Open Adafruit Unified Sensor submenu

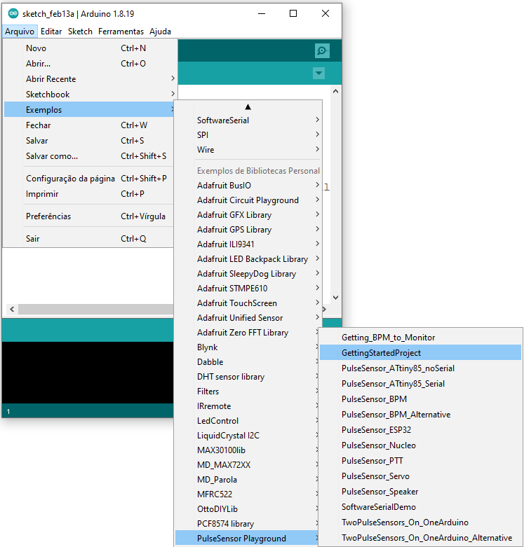248,317
